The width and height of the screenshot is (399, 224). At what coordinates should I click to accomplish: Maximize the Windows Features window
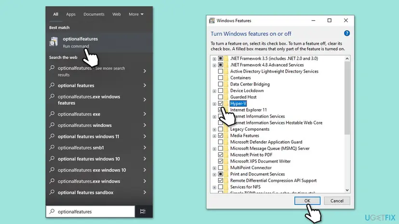[x=329, y=20]
